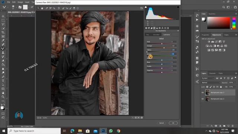Switch to the Channels tab

point(212,73)
